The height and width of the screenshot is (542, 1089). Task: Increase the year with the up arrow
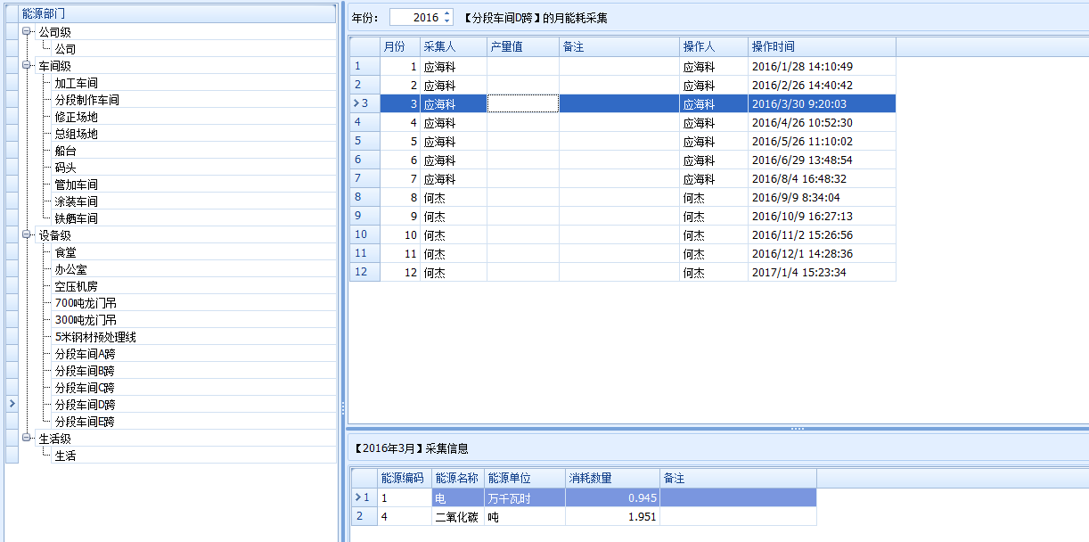446,13
